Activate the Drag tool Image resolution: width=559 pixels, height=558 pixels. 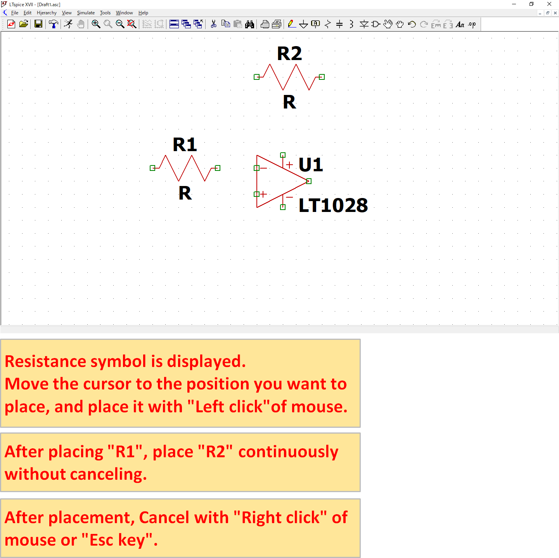pos(400,24)
